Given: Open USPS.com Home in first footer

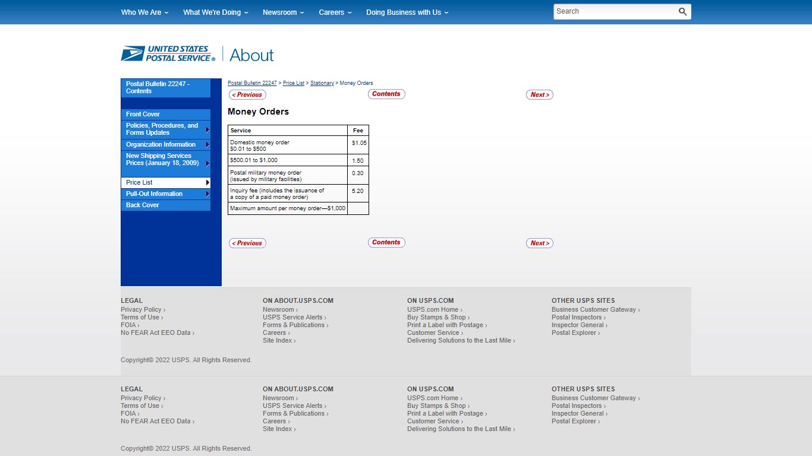Looking at the screenshot, I should [x=435, y=309].
